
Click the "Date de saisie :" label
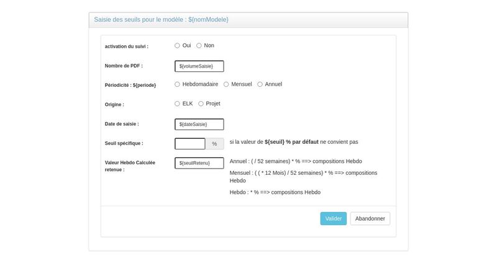122,124
